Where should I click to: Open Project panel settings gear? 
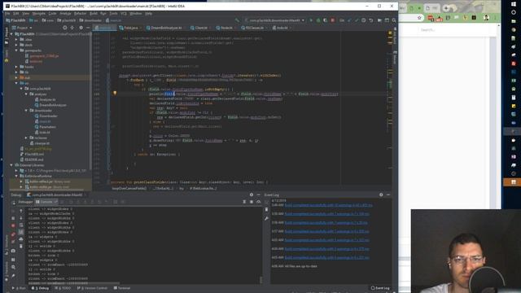81,28
